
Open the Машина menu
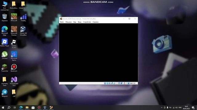pos(68,22)
